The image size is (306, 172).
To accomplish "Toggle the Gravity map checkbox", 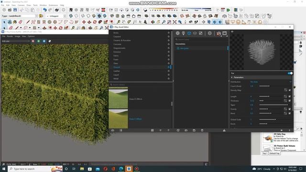I will tap(290, 109).
